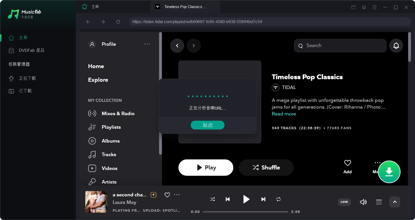Go to TIDAL Home
The width and height of the screenshot is (415, 220).
point(96,66)
